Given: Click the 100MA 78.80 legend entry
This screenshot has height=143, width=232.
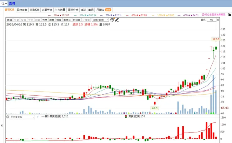Looking at the screenshot, I should pos(163,15).
